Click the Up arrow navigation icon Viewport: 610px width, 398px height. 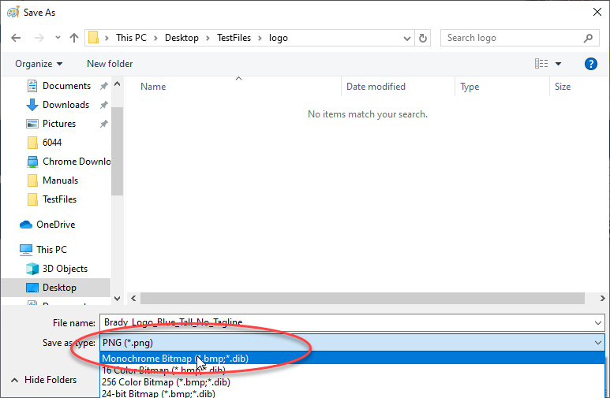[74, 38]
